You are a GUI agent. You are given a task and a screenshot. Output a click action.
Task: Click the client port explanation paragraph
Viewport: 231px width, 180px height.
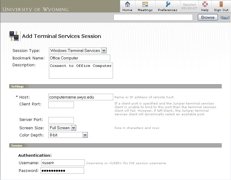pos(165,109)
